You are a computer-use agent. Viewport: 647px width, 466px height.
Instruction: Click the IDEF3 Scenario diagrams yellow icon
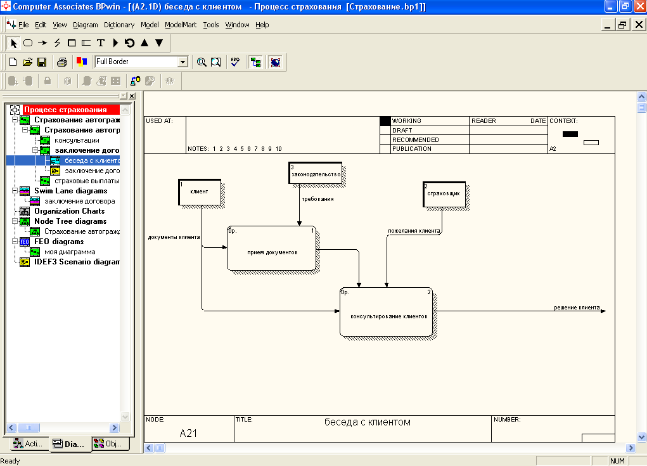25,262
